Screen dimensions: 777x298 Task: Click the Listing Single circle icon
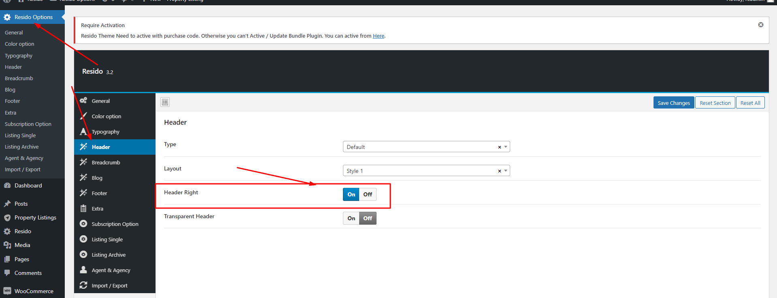(x=83, y=239)
